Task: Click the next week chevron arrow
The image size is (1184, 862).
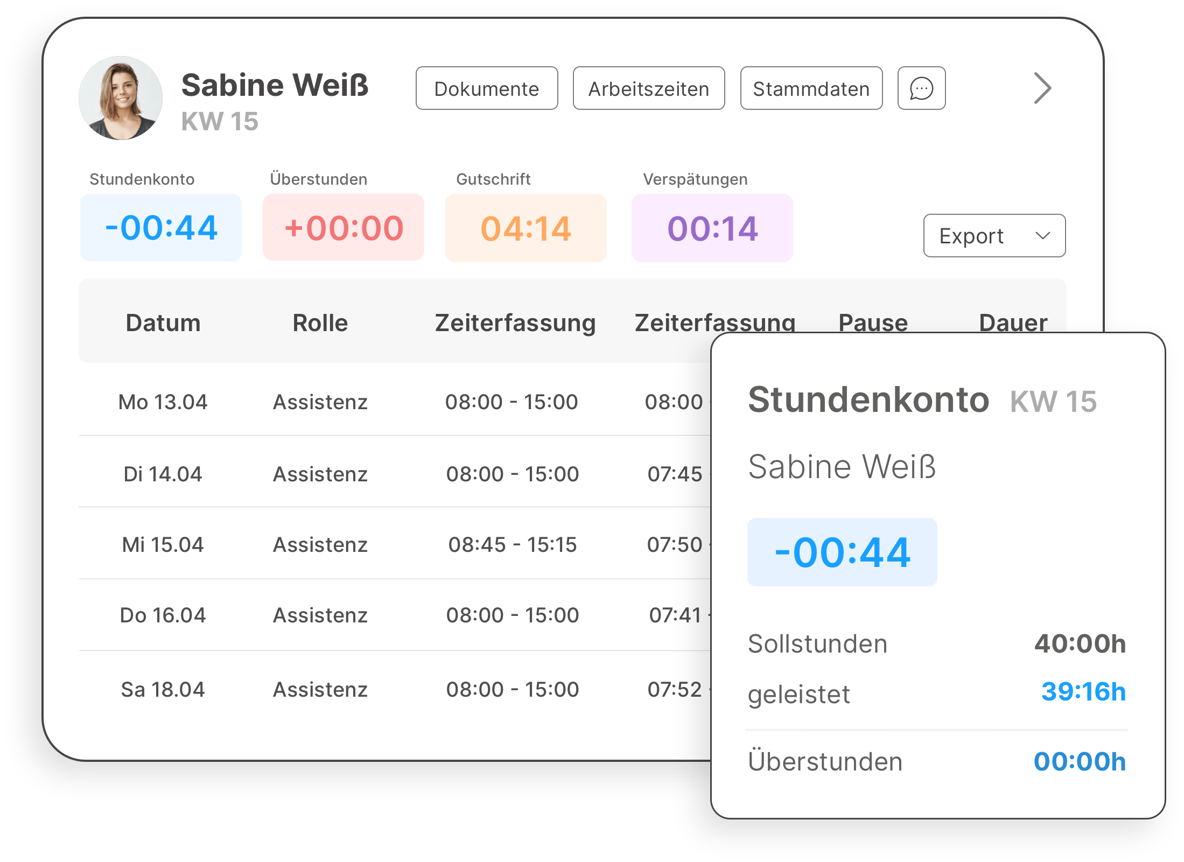Action: 1042,88
